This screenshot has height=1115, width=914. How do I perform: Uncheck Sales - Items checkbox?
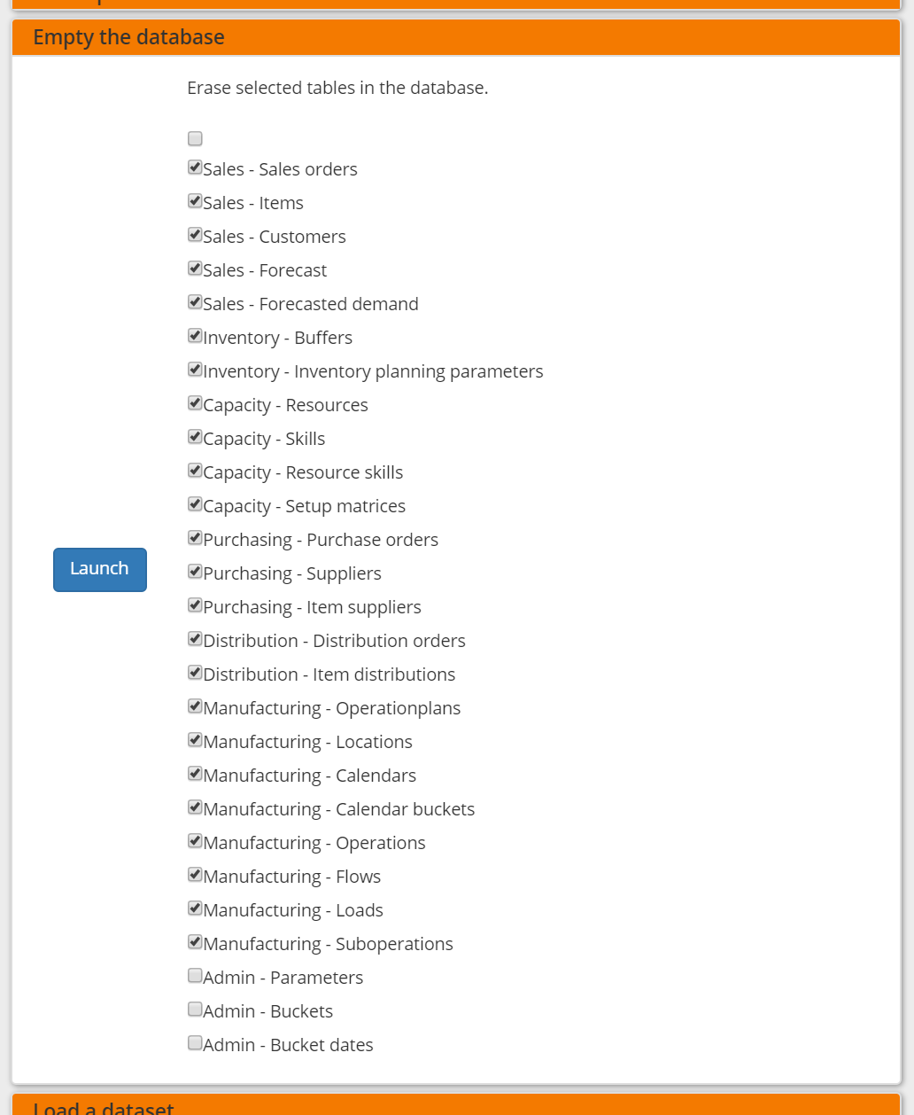click(195, 201)
